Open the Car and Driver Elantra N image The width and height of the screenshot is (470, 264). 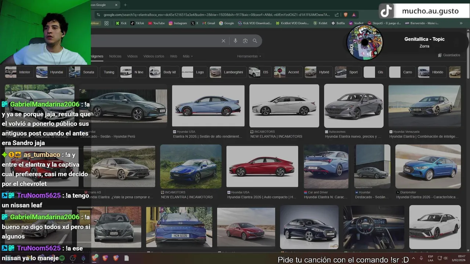pyautogui.click(x=326, y=166)
